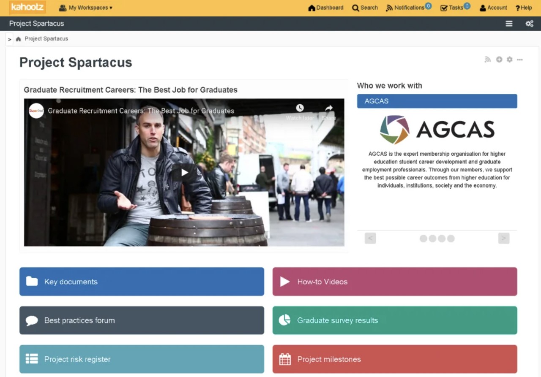Open the hamburger menu on the dark bar
541x377 pixels.
pos(509,24)
